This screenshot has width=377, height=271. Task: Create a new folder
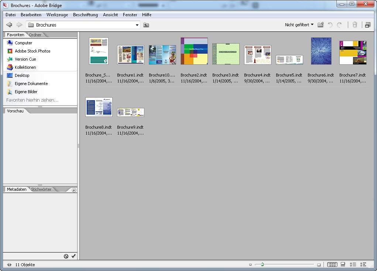point(321,24)
